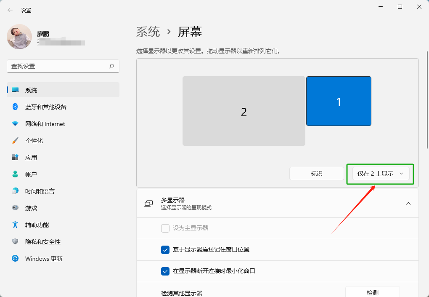Select monitor 2 in the display diagram

click(x=244, y=111)
